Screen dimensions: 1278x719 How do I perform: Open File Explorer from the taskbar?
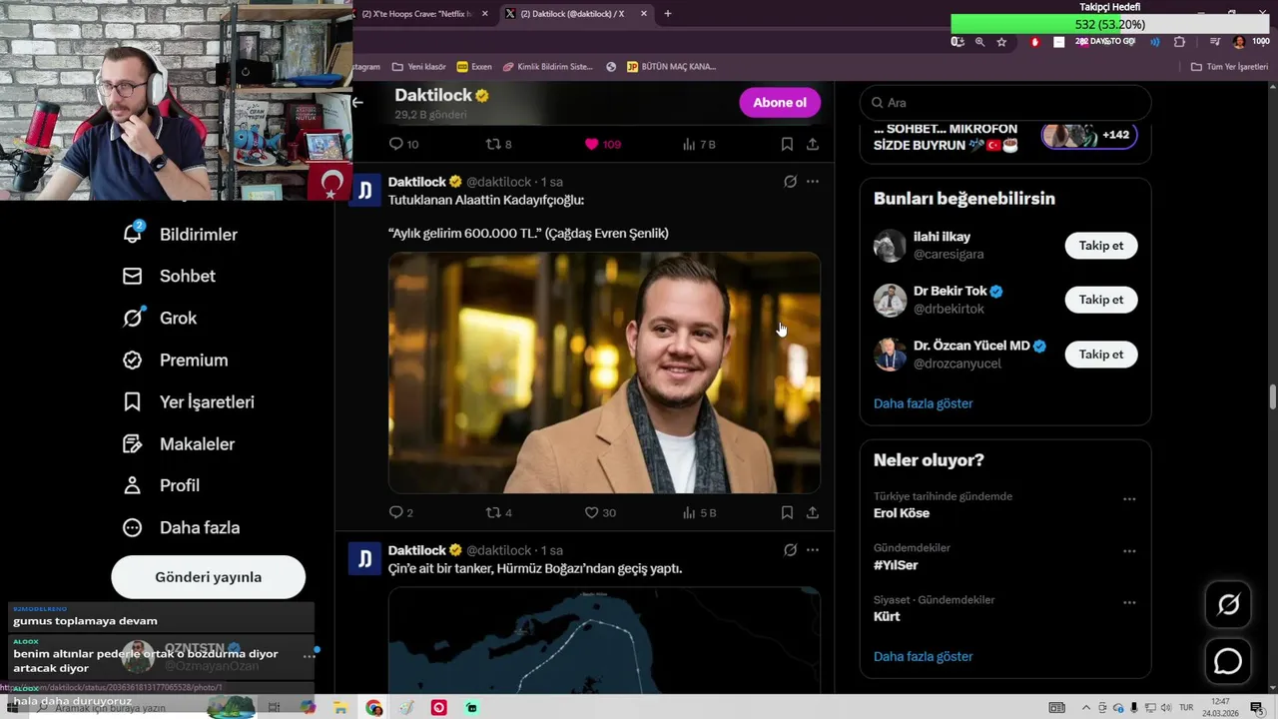[x=340, y=708]
